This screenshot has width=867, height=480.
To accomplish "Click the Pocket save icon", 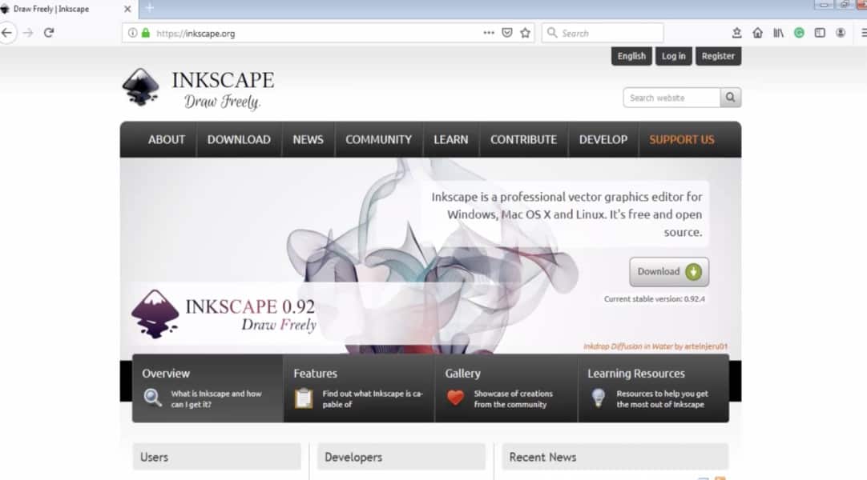I will (507, 33).
